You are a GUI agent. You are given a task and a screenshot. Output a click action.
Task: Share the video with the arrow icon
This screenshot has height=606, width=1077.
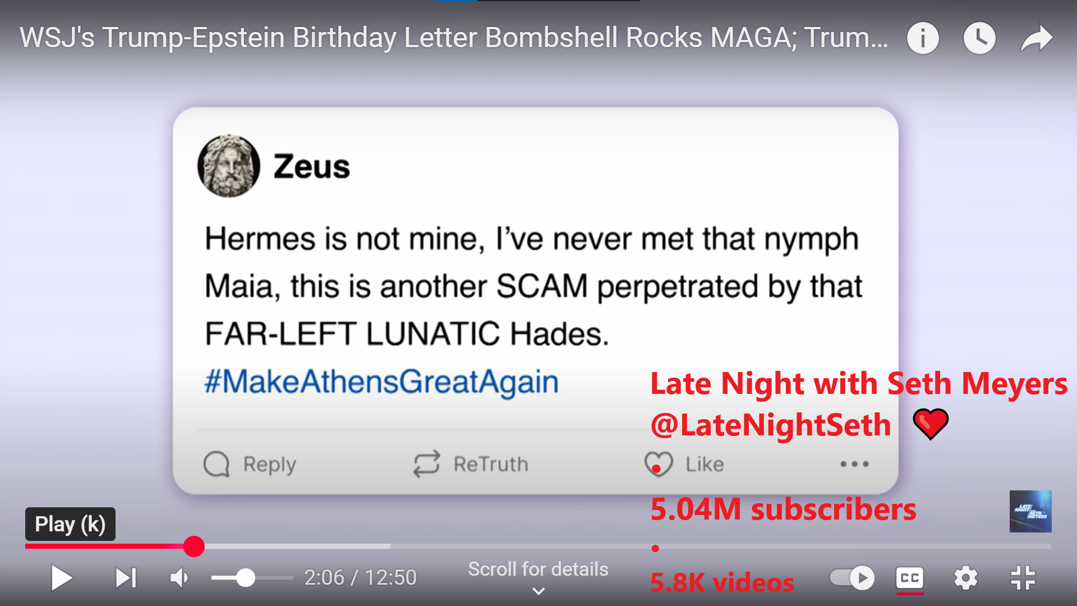[x=1037, y=38]
